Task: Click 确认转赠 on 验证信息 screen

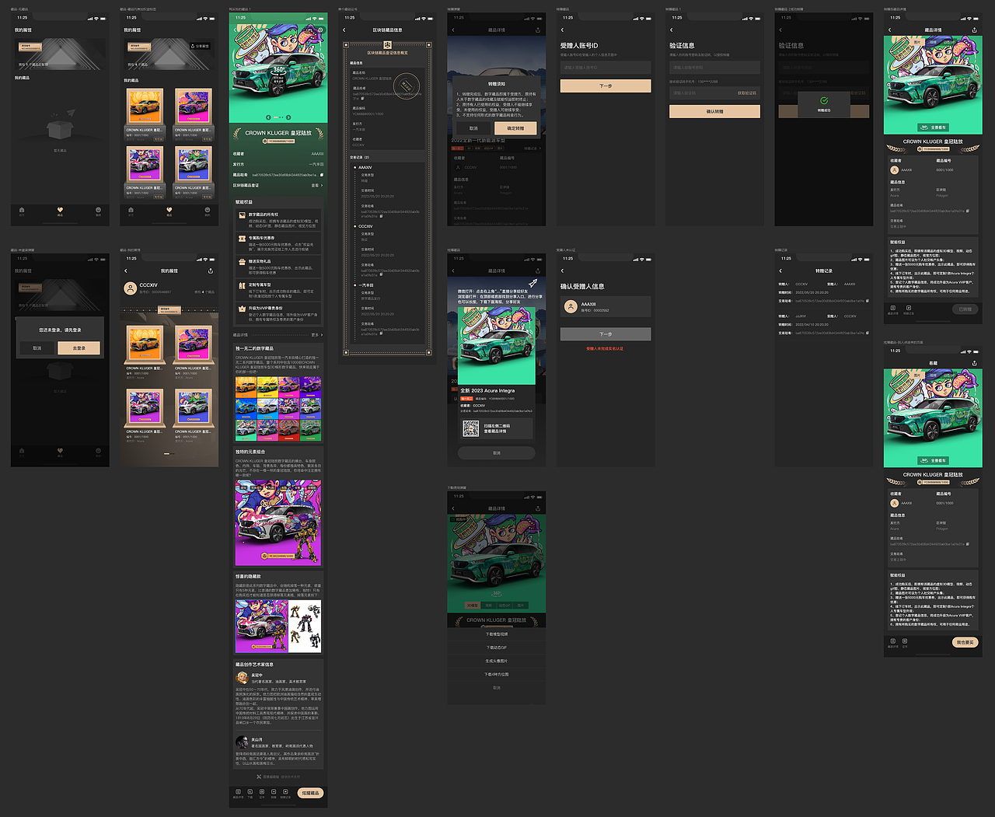Action: pos(714,112)
